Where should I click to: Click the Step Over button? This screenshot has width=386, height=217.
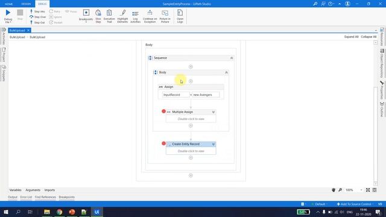(37, 17)
